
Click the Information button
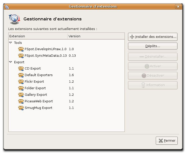tap(153, 85)
